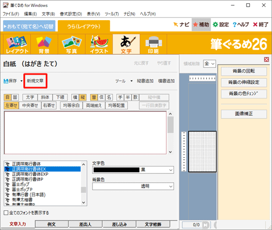Expand the ツール tools dropdown arrow
The height and width of the screenshot is (230, 272).
132,81
